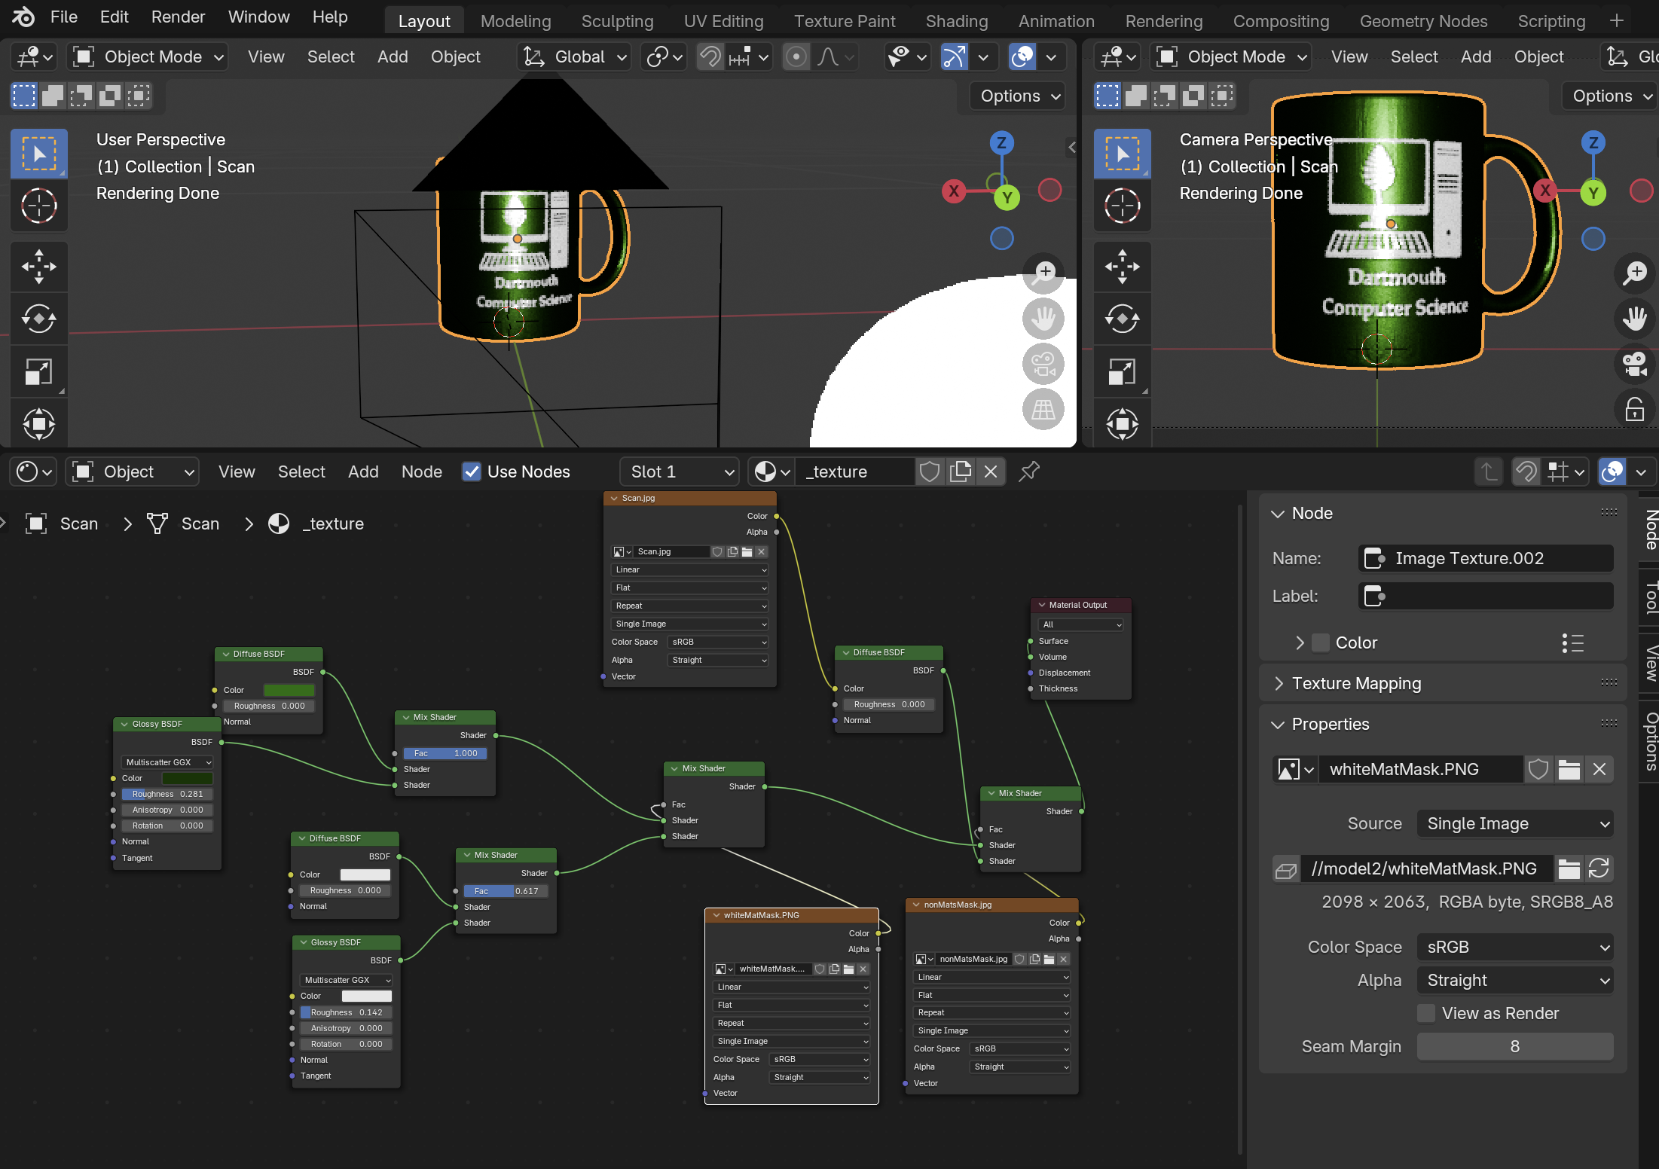Adjust Fac 0.617 slider on Mix Shader
Image resolution: width=1659 pixels, height=1169 pixels.
(506, 891)
